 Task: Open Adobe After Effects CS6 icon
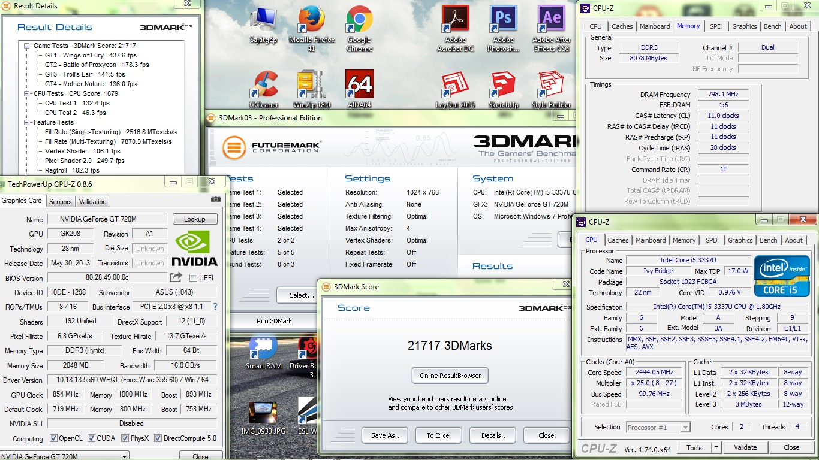pyautogui.click(x=551, y=29)
